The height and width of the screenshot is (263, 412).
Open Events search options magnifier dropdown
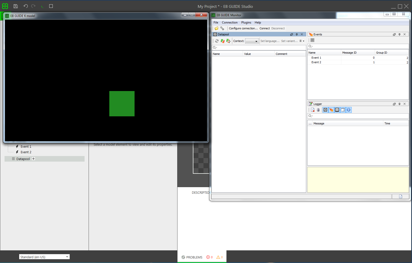(311, 46)
